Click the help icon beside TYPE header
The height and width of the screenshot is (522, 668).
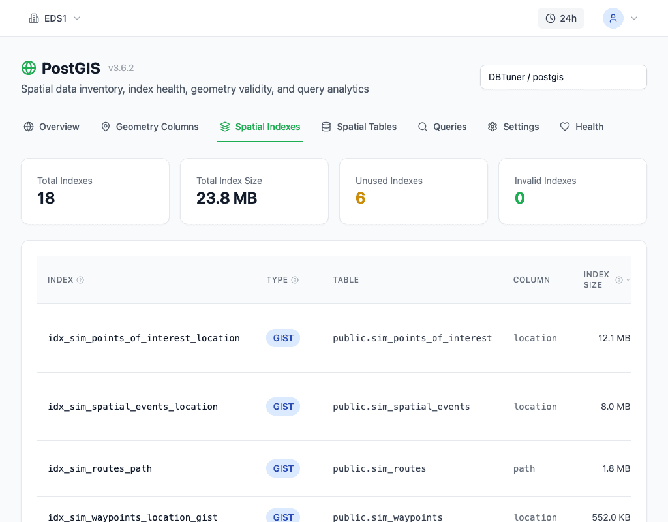295,280
